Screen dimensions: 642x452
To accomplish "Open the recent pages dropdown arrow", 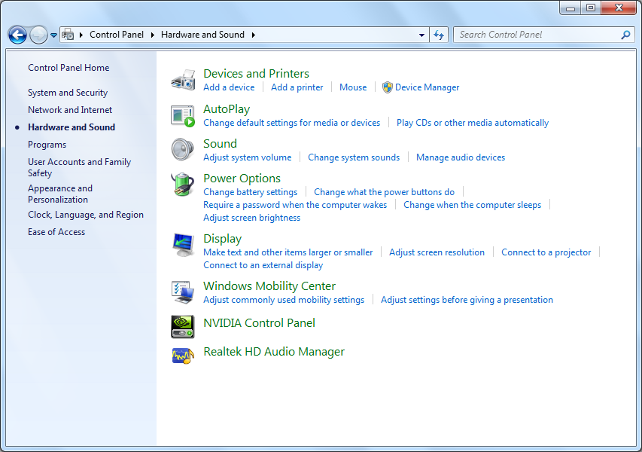I will [53, 35].
